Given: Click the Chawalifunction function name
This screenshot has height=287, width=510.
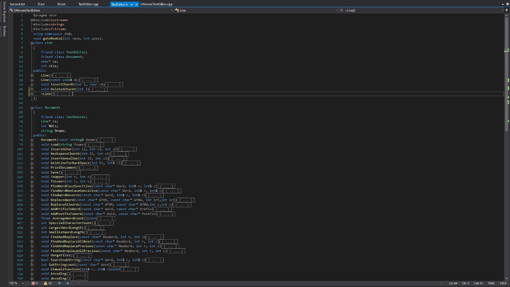Looking at the screenshot, I should (65, 269).
